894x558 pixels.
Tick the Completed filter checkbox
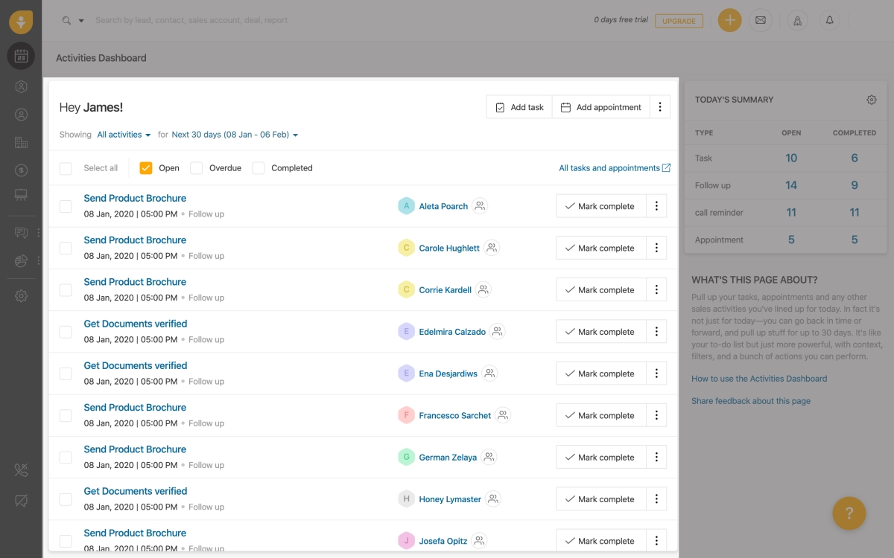tap(259, 168)
